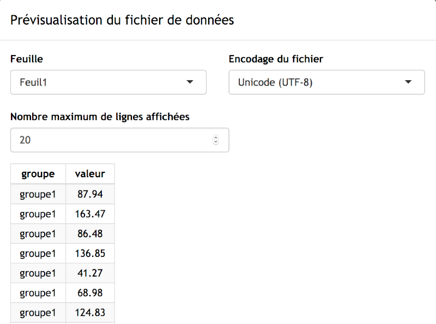Select the cell containing 163.47
Viewport: 436px width, 324px height.
pyautogui.click(x=90, y=213)
